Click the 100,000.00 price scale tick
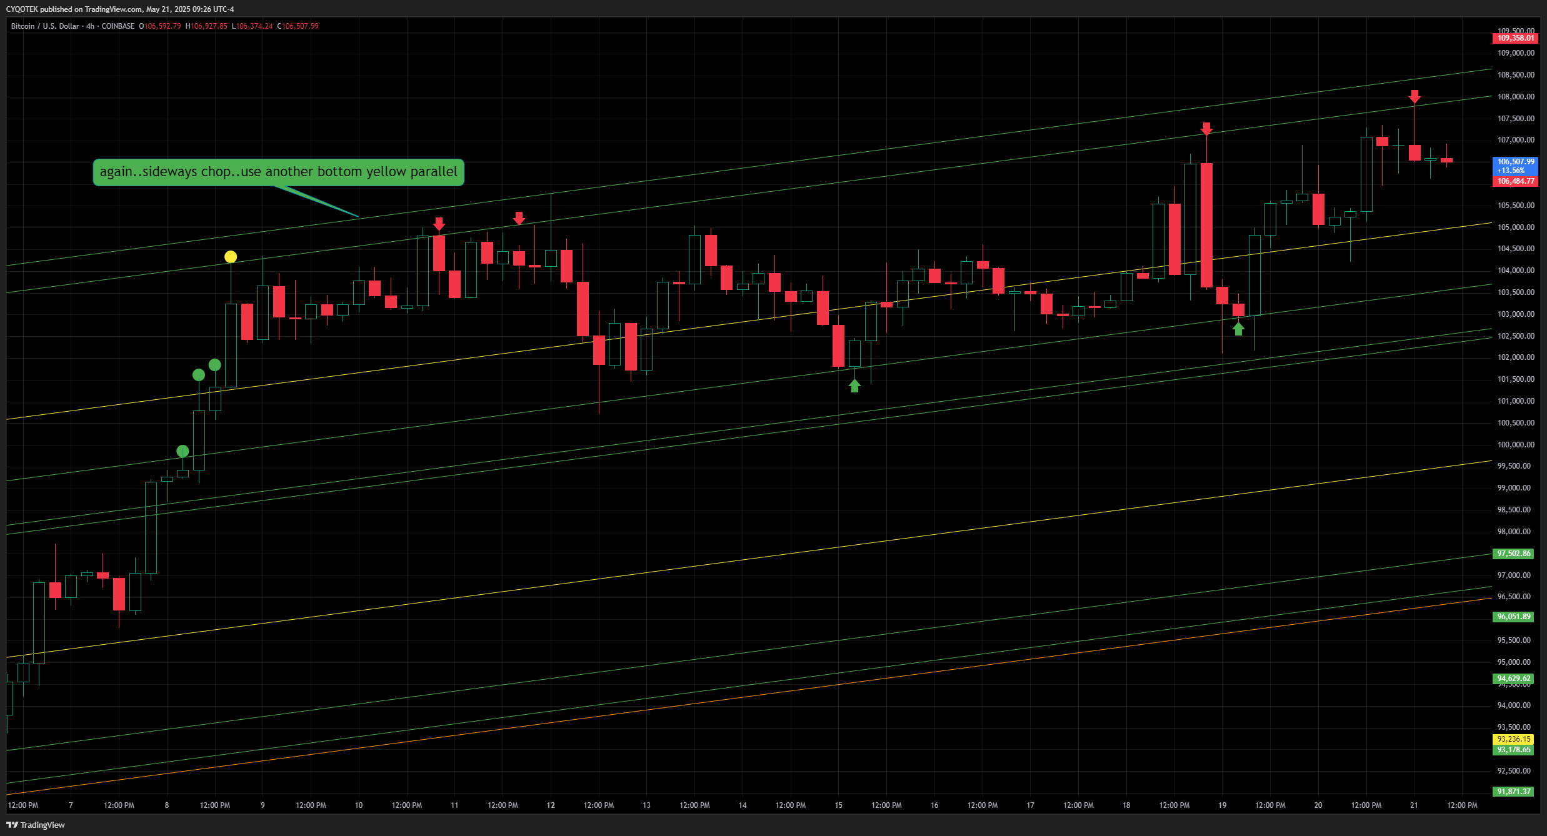Viewport: 1547px width, 836px height. coord(1516,445)
